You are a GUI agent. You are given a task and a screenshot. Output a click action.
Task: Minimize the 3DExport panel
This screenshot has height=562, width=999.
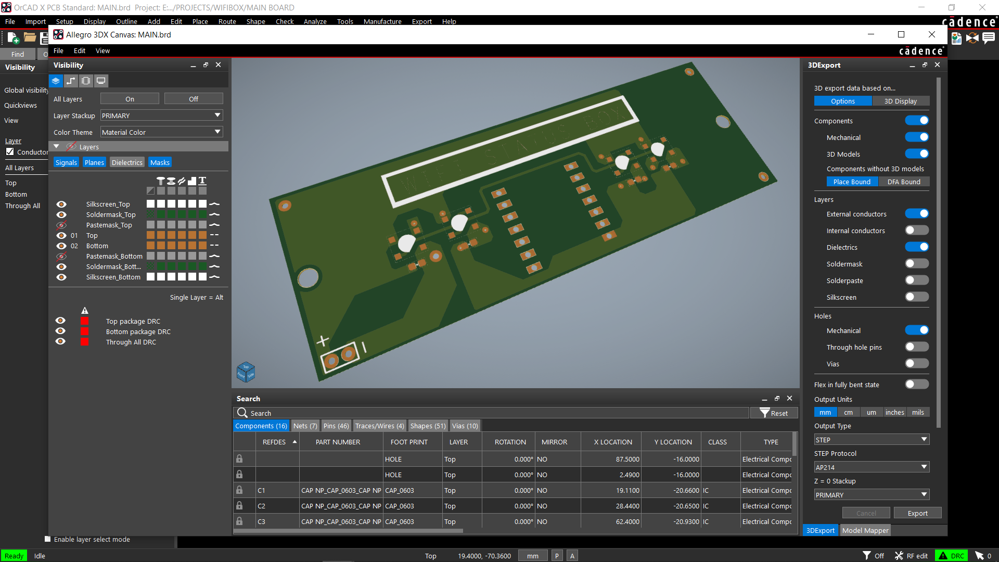(912, 66)
